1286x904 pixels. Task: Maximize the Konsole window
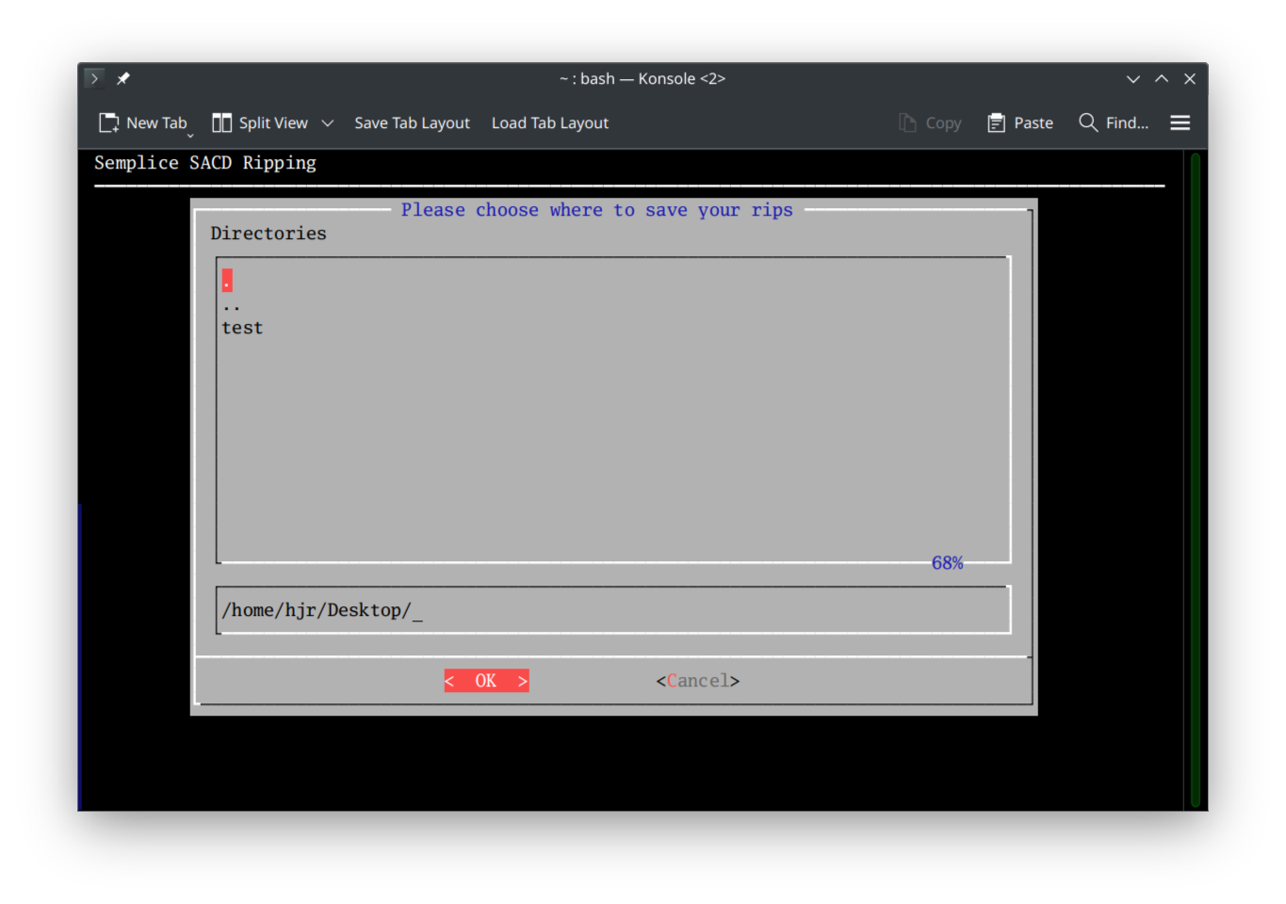(x=1161, y=78)
